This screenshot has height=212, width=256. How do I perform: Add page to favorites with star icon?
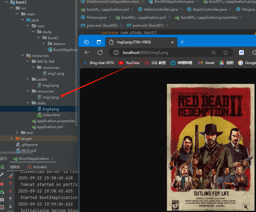pos(226,52)
